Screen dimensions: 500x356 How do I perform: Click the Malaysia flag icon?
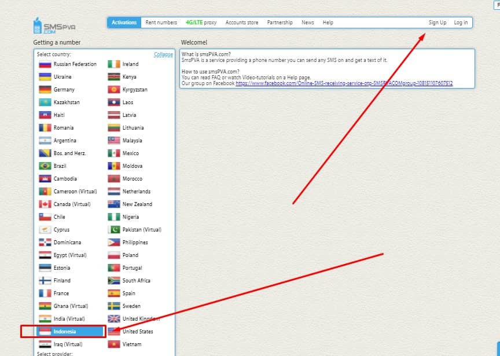pos(114,141)
